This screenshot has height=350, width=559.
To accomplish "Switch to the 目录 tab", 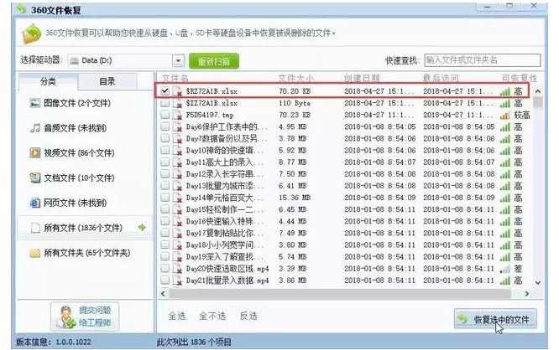I will pyautogui.click(x=107, y=81).
